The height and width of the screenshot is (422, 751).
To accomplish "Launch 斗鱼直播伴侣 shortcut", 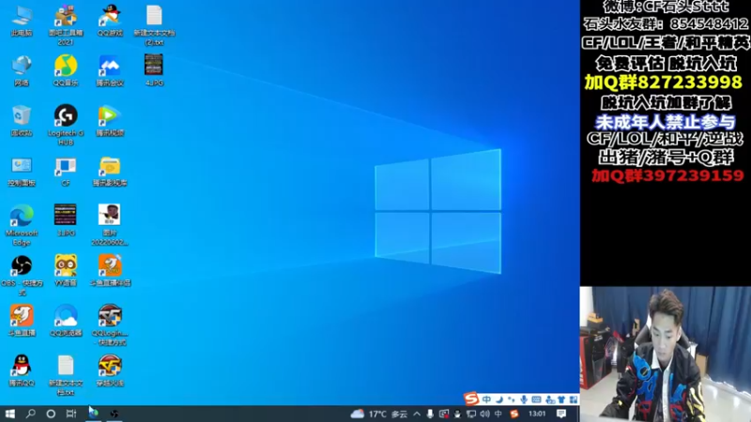I will click(110, 270).
